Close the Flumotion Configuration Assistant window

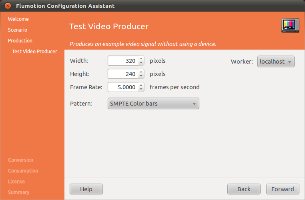point(8,6)
